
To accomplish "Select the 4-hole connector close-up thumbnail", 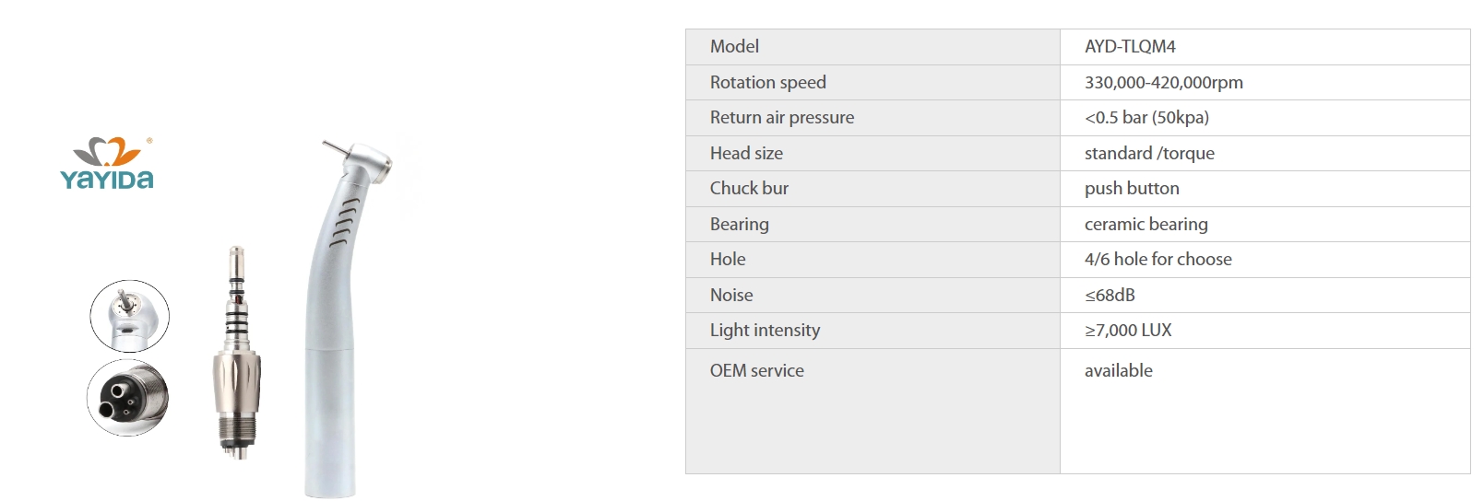I will tap(128, 398).
